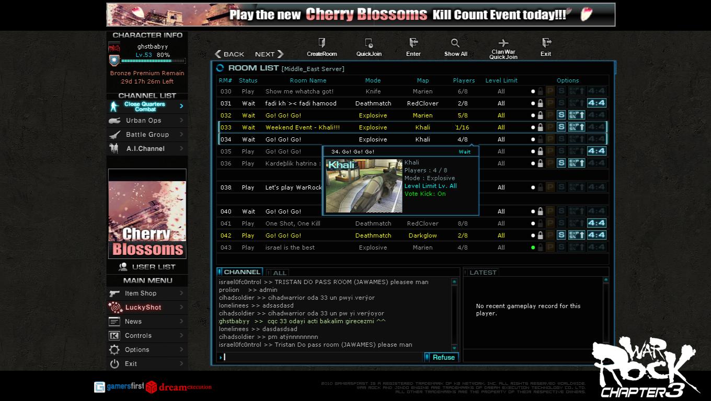Expand the A.I.Channel chevron
This screenshot has width=711, height=401.
pos(181,148)
